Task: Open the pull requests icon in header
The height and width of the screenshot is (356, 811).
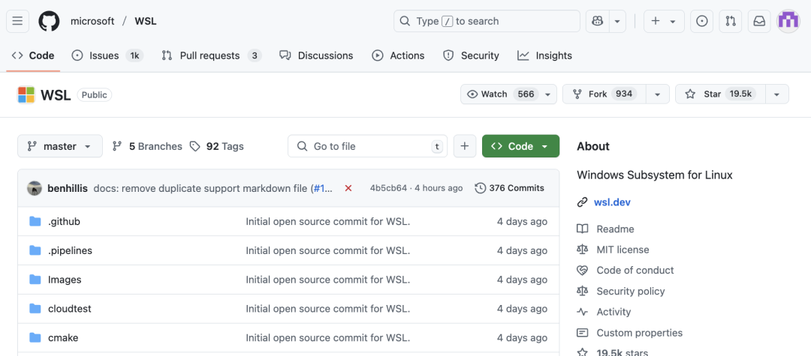Action: pos(731,21)
